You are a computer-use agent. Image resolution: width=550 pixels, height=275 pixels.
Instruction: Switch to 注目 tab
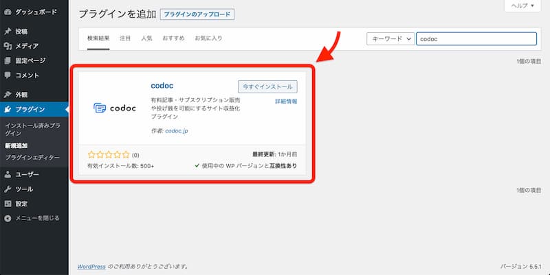[125, 38]
